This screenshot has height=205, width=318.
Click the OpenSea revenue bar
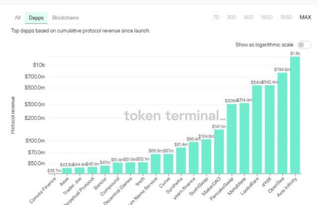(282, 123)
